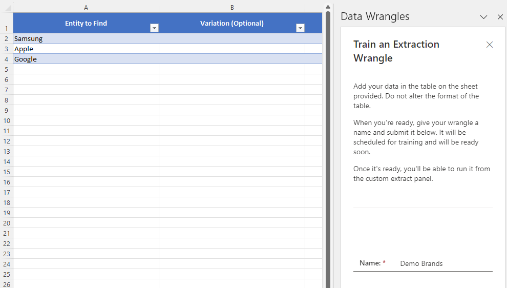Select row 4 header
Viewport: 507px width, 288px height.
click(7, 59)
